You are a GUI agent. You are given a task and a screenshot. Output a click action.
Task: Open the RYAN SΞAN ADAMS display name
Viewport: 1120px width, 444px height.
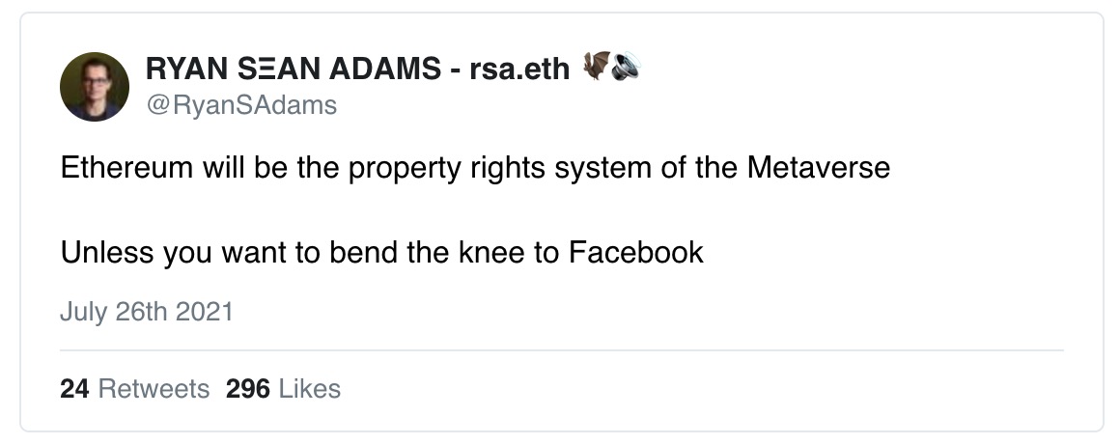tap(294, 69)
